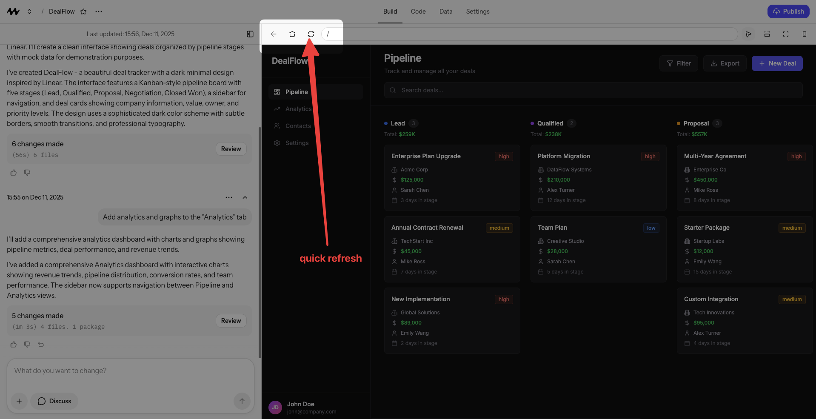This screenshot has height=419, width=816.
Task: Undo the 5 changes with the revert icon
Action: point(40,344)
